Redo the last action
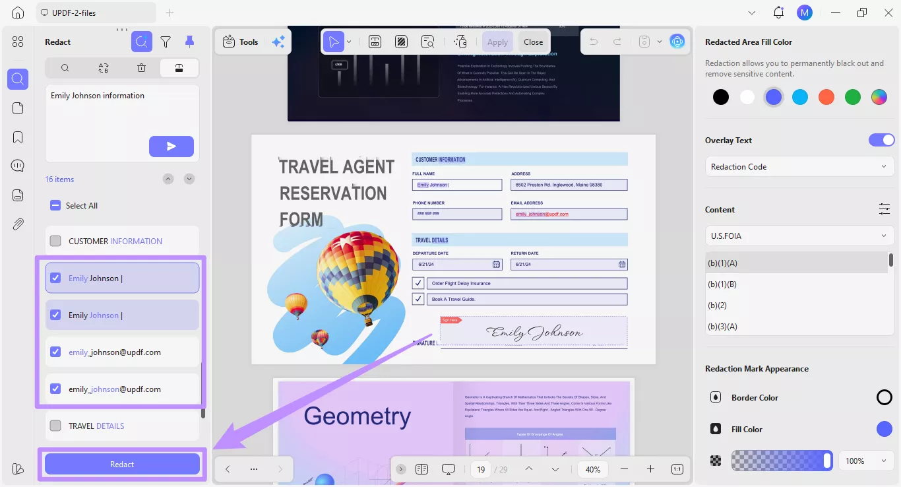The image size is (901, 487). click(x=617, y=42)
